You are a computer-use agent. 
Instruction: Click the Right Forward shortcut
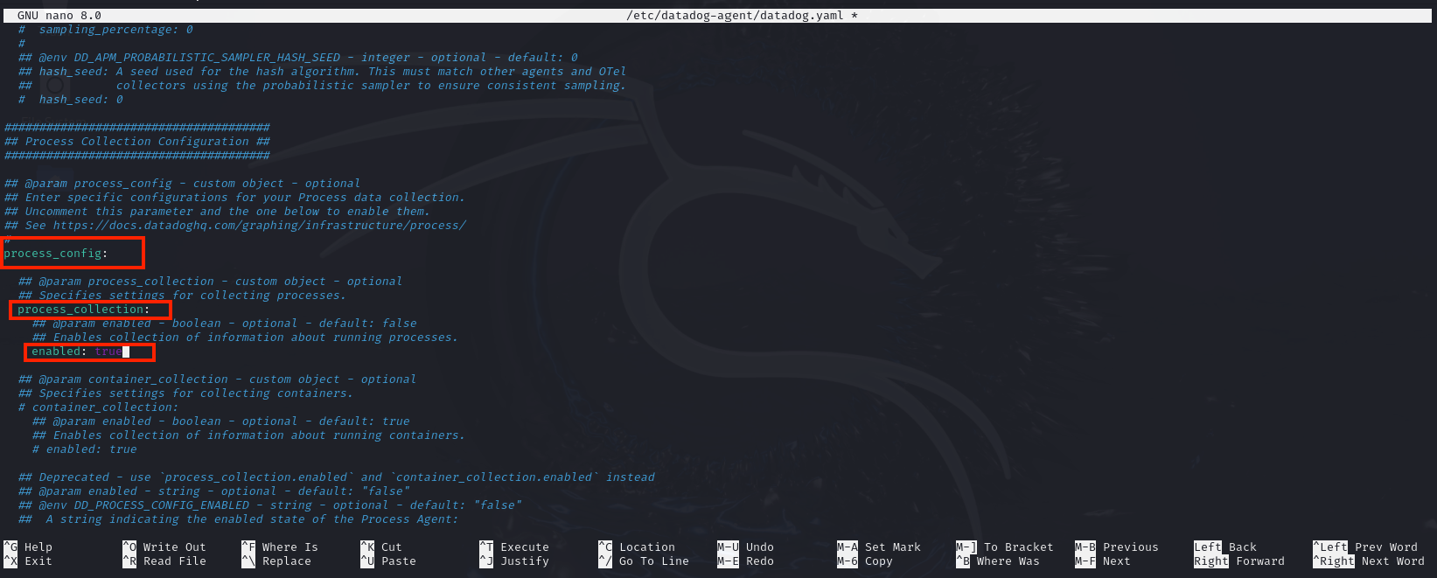pyautogui.click(x=1238, y=561)
